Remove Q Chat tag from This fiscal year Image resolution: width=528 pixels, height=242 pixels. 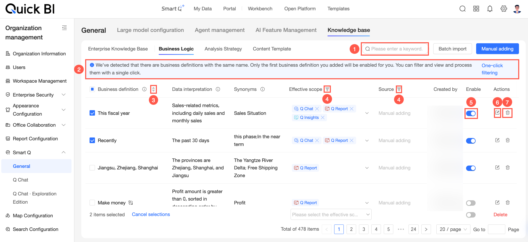click(317, 109)
